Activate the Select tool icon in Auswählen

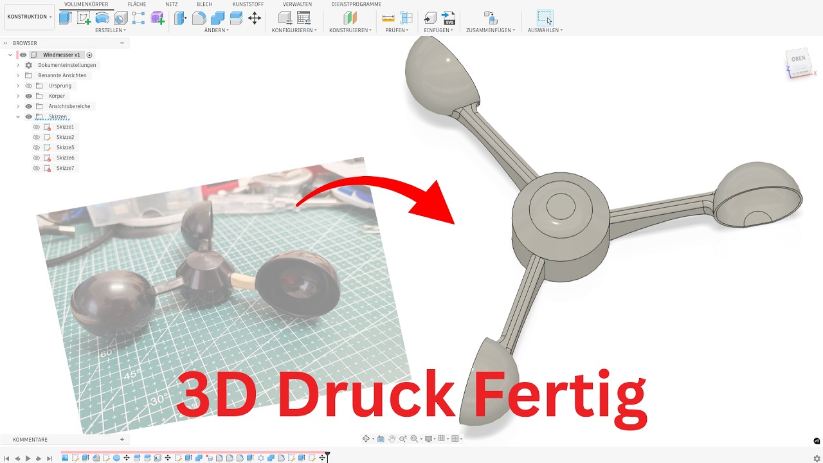545,18
